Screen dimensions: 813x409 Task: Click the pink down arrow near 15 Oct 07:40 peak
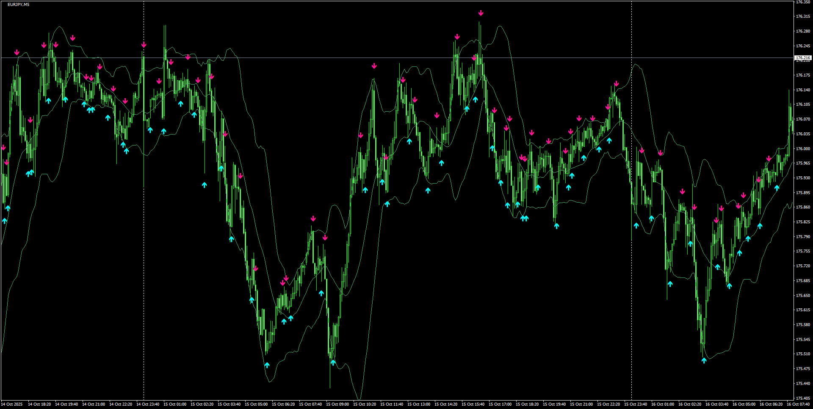coord(313,219)
